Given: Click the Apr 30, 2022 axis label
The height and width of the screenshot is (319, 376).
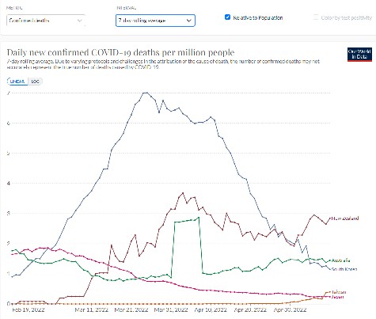Looking at the screenshot, I should (x=290, y=310).
